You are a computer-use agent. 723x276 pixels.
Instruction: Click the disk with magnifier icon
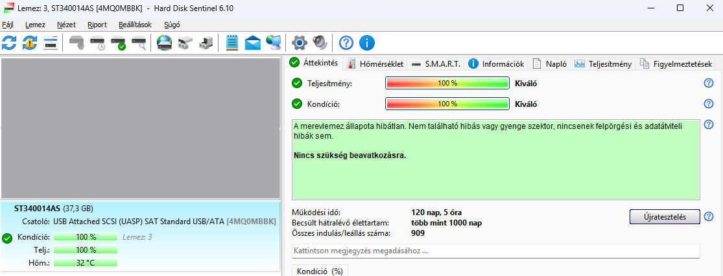(x=139, y=43)
